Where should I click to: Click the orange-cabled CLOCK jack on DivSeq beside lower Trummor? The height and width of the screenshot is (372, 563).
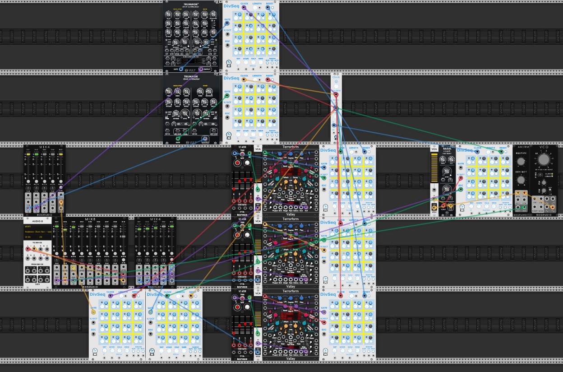[244, 80]
